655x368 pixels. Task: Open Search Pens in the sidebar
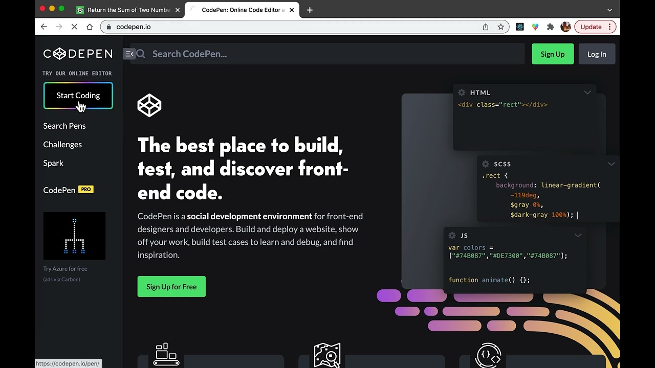64,126
